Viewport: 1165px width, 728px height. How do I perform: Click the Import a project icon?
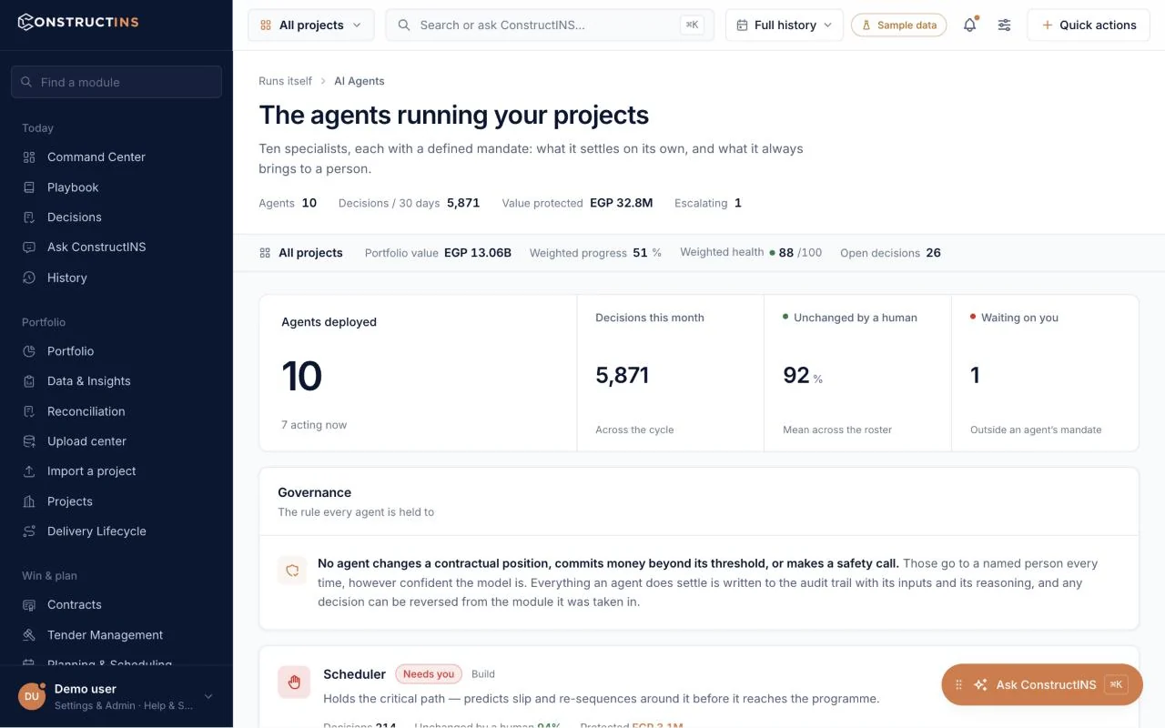pyautogui.click(x=29, y=471)
